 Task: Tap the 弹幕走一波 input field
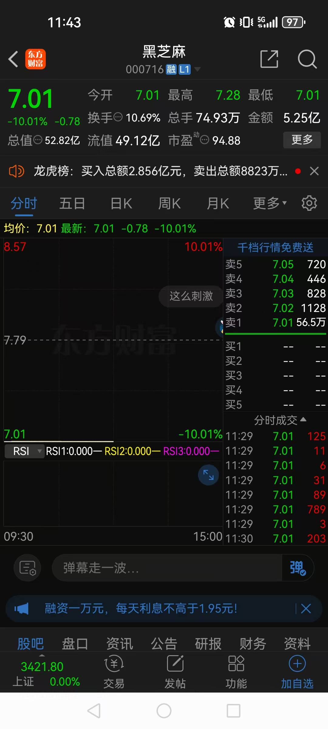(x=167, y=568)
